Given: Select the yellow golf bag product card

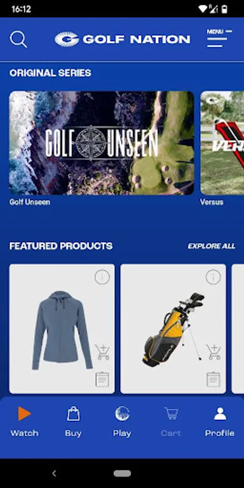Looking at the screenshot, I should (173, 329).
